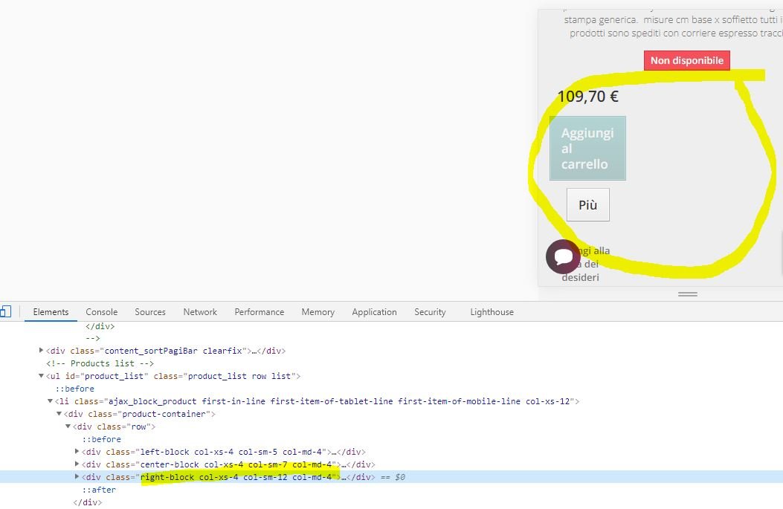Expand the center-block div node

pyautogui.click(x=77, y=464)
